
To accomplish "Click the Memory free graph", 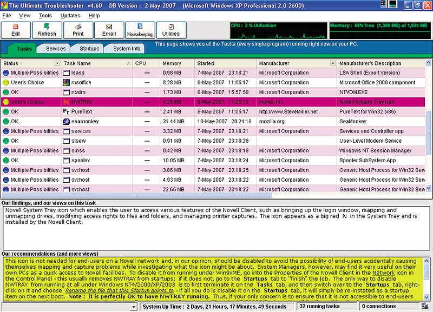I will 380,30.
